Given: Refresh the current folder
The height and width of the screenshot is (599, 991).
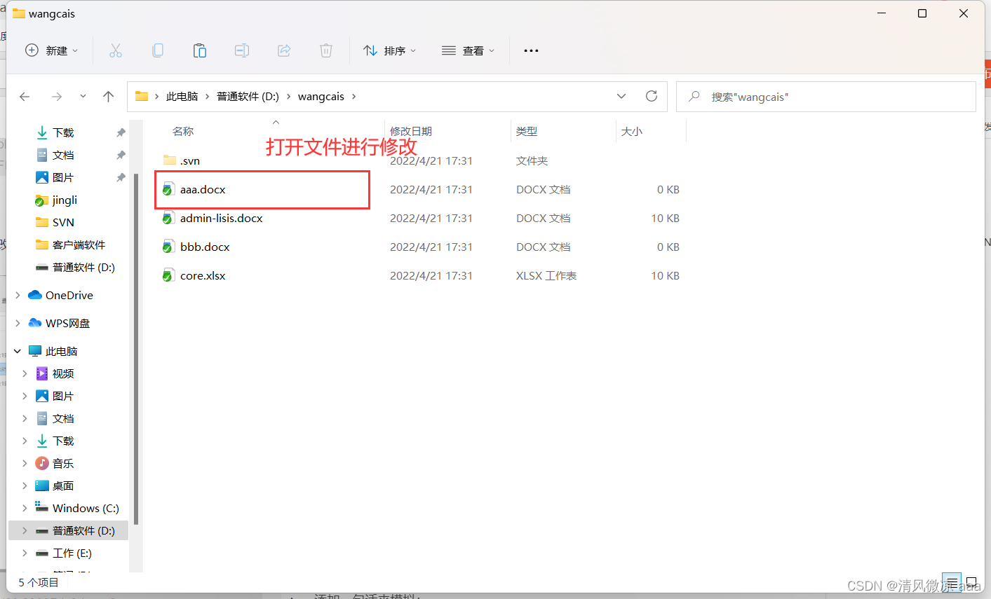Looking at the screenshot, I should 652,96.
